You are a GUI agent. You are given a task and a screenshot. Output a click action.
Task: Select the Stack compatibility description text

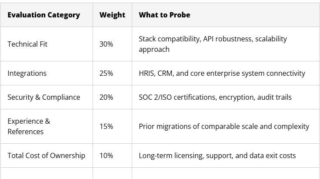(x=213, y=44)
